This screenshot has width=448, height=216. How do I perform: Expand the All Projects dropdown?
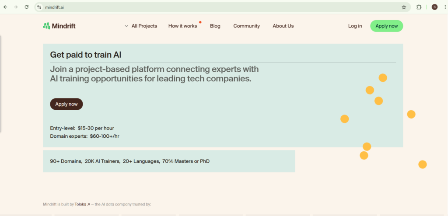[x=141, y=26]
